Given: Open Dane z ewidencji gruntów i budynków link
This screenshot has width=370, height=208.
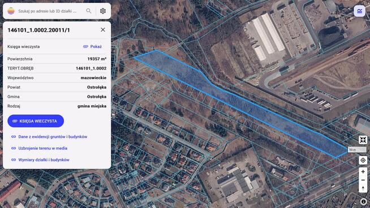Looking at the screenshot, I should pos(49,137).
